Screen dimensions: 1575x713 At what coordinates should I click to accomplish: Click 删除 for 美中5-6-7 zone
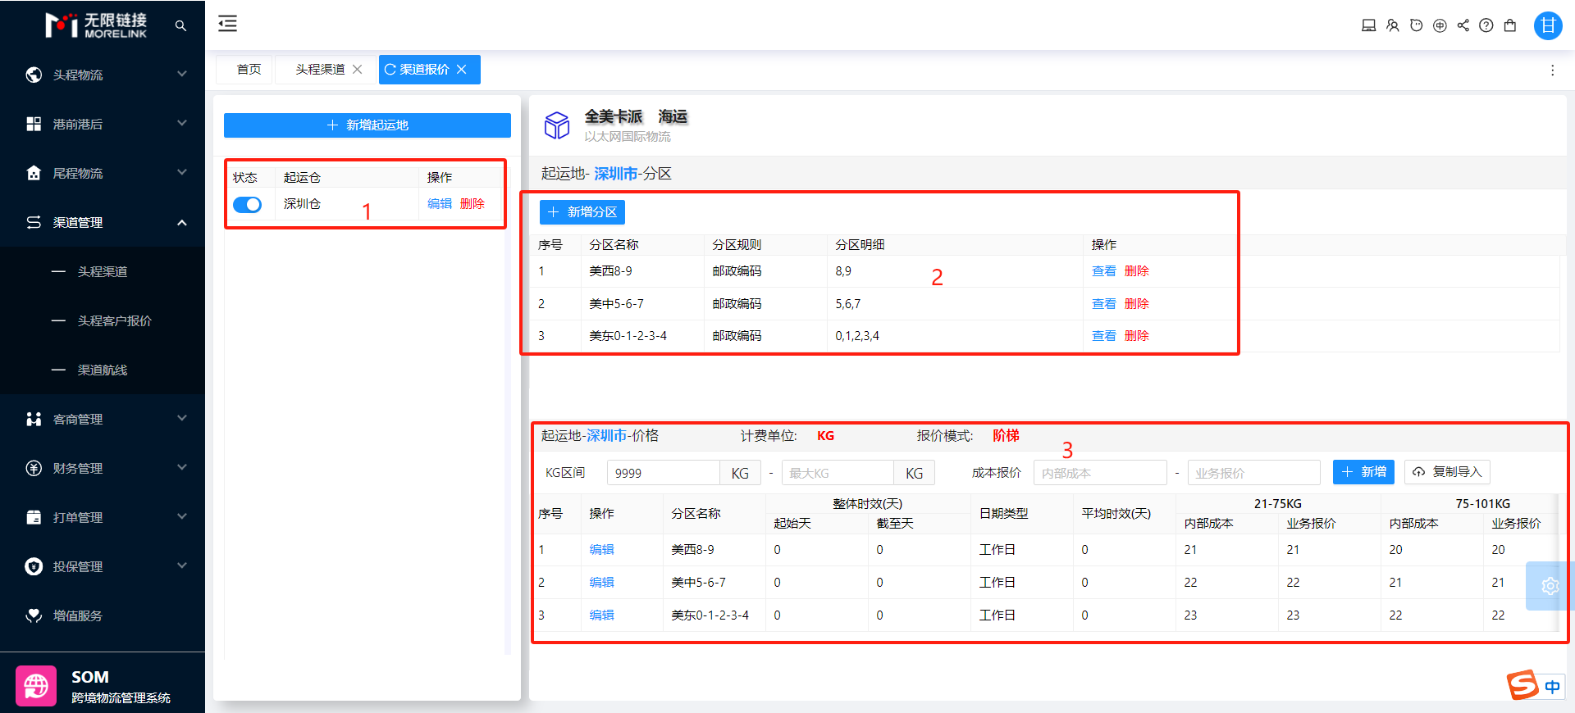point(1137,304)
